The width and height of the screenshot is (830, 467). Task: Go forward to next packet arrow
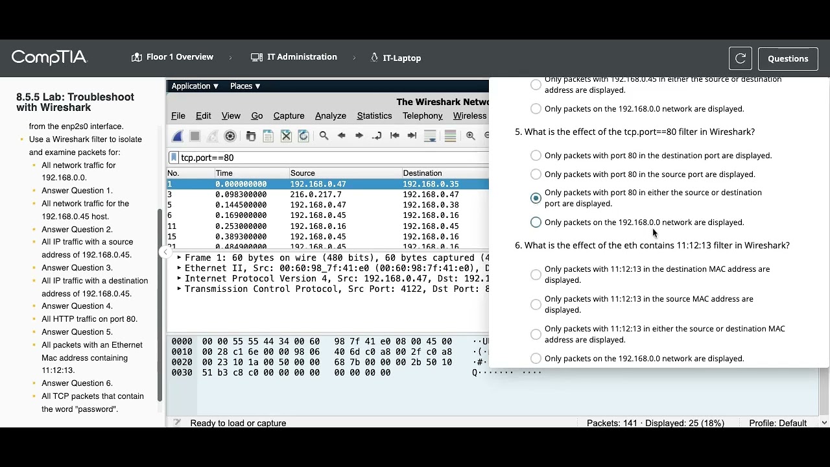click(x=359, y=136)
